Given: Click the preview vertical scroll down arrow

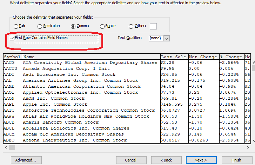Looking at the screenshot, I should (x=254, y=140).
